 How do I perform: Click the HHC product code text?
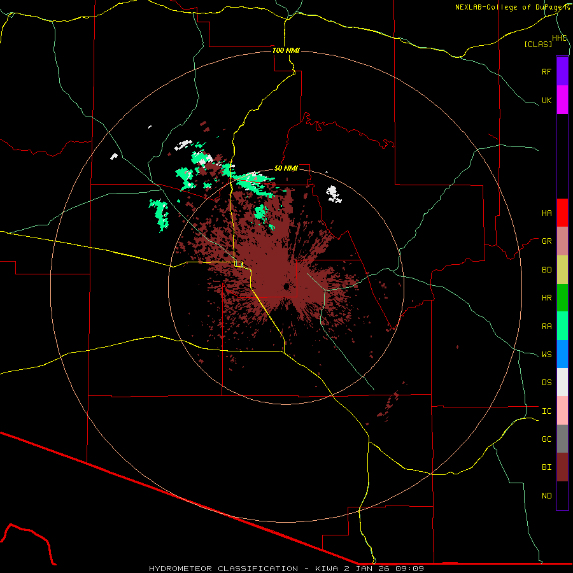[559, 38]
